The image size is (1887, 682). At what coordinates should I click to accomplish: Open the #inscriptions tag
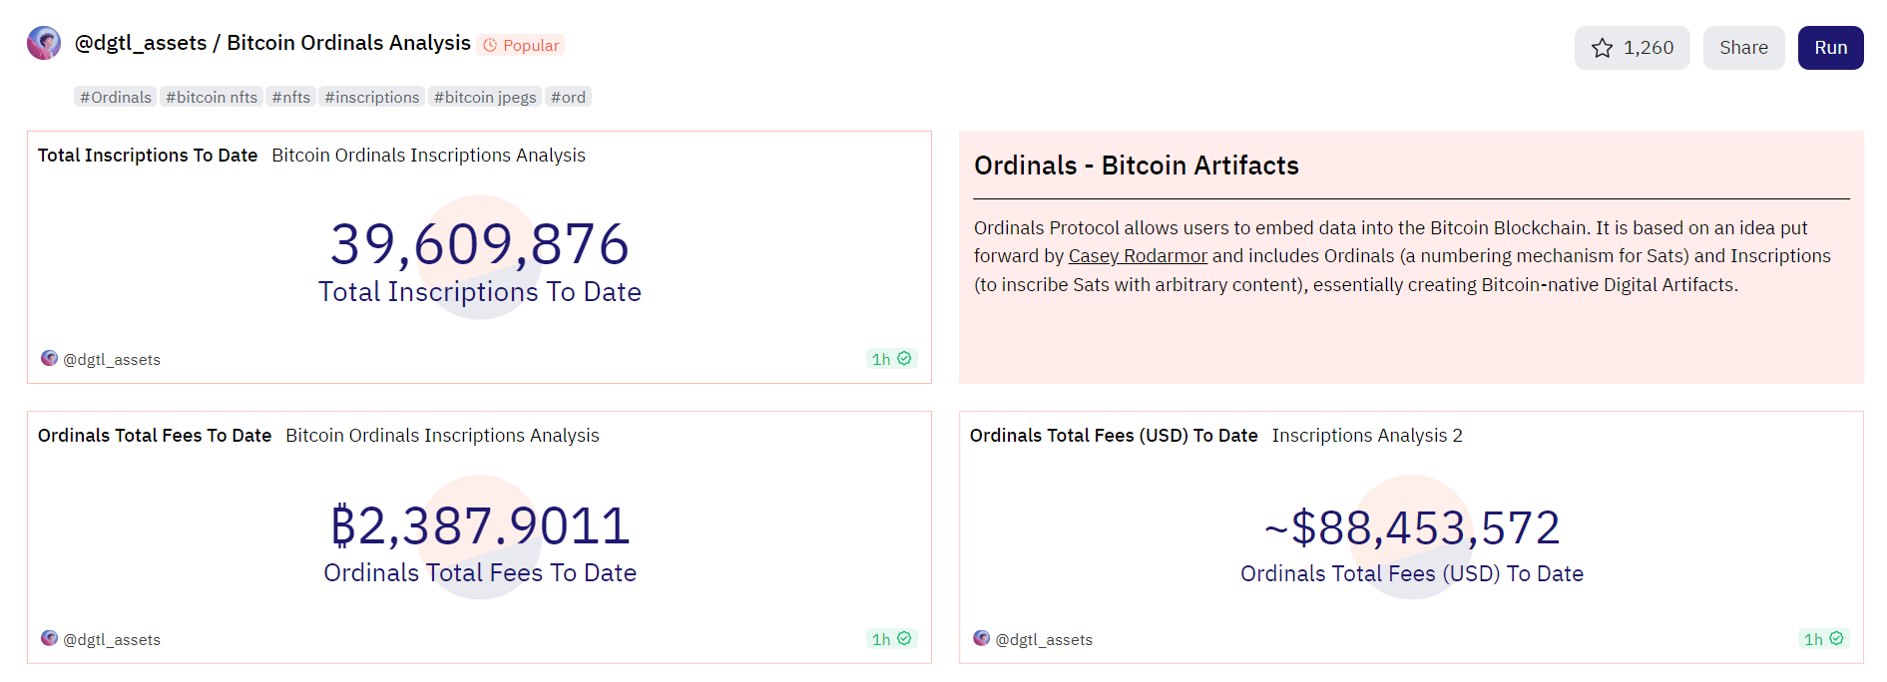(x=371, y=97)
